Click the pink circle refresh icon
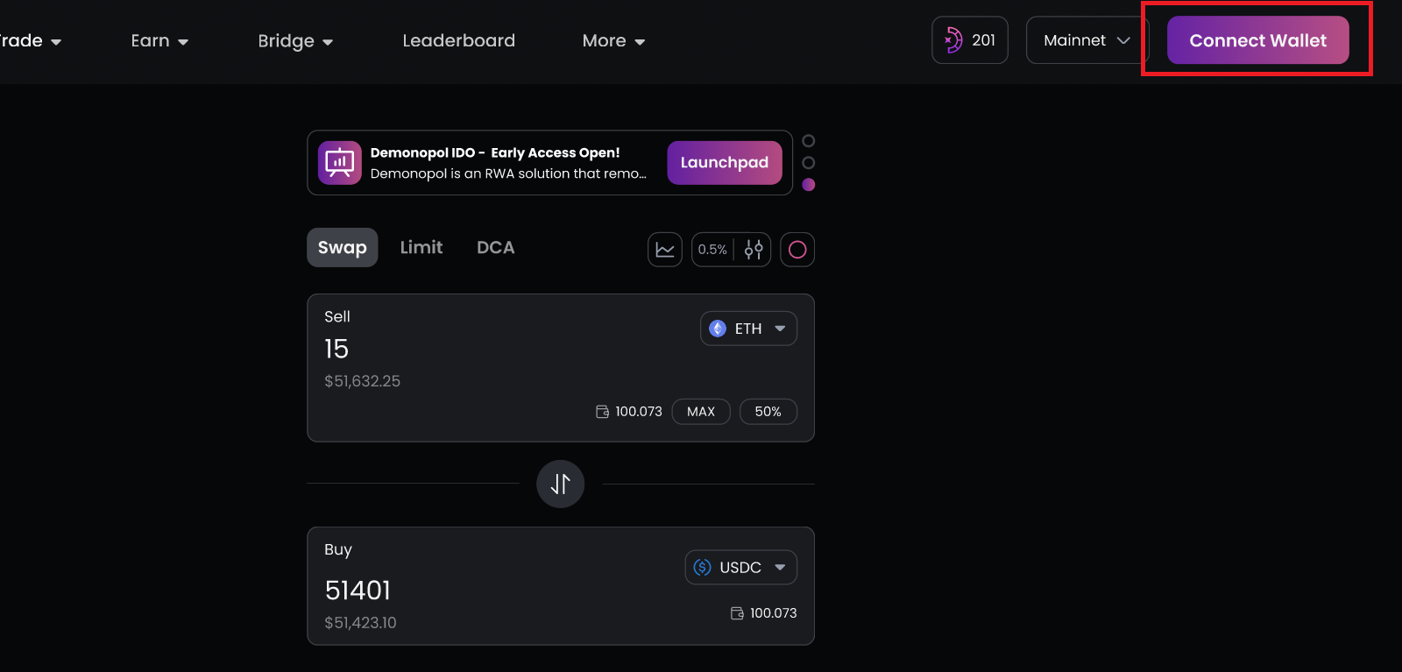This screenshot has width=1402, height=672. (797, 250)
